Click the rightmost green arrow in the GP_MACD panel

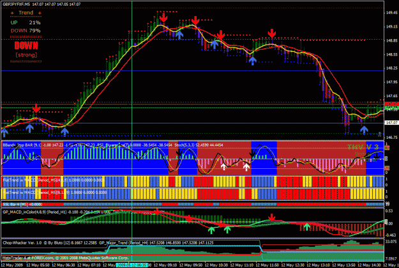[307, 226]
